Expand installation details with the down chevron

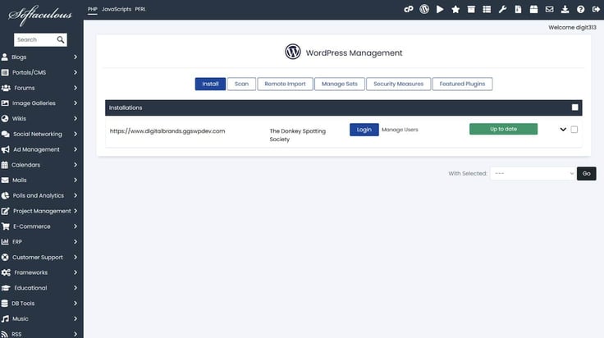coord(563,130)
